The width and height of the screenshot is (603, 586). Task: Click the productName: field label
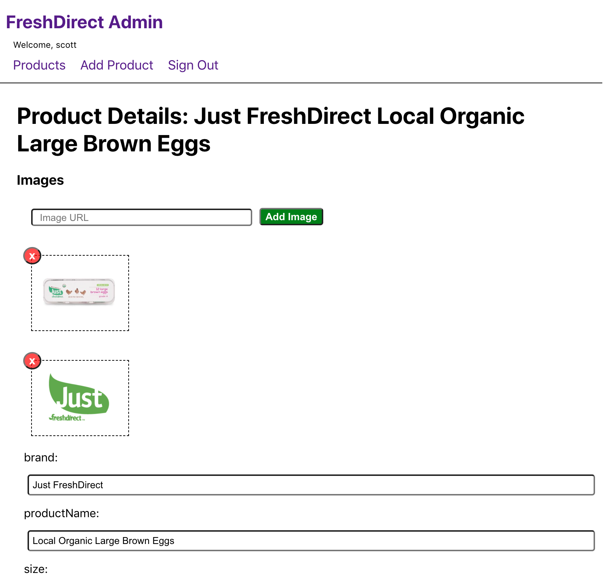point(62,513)
